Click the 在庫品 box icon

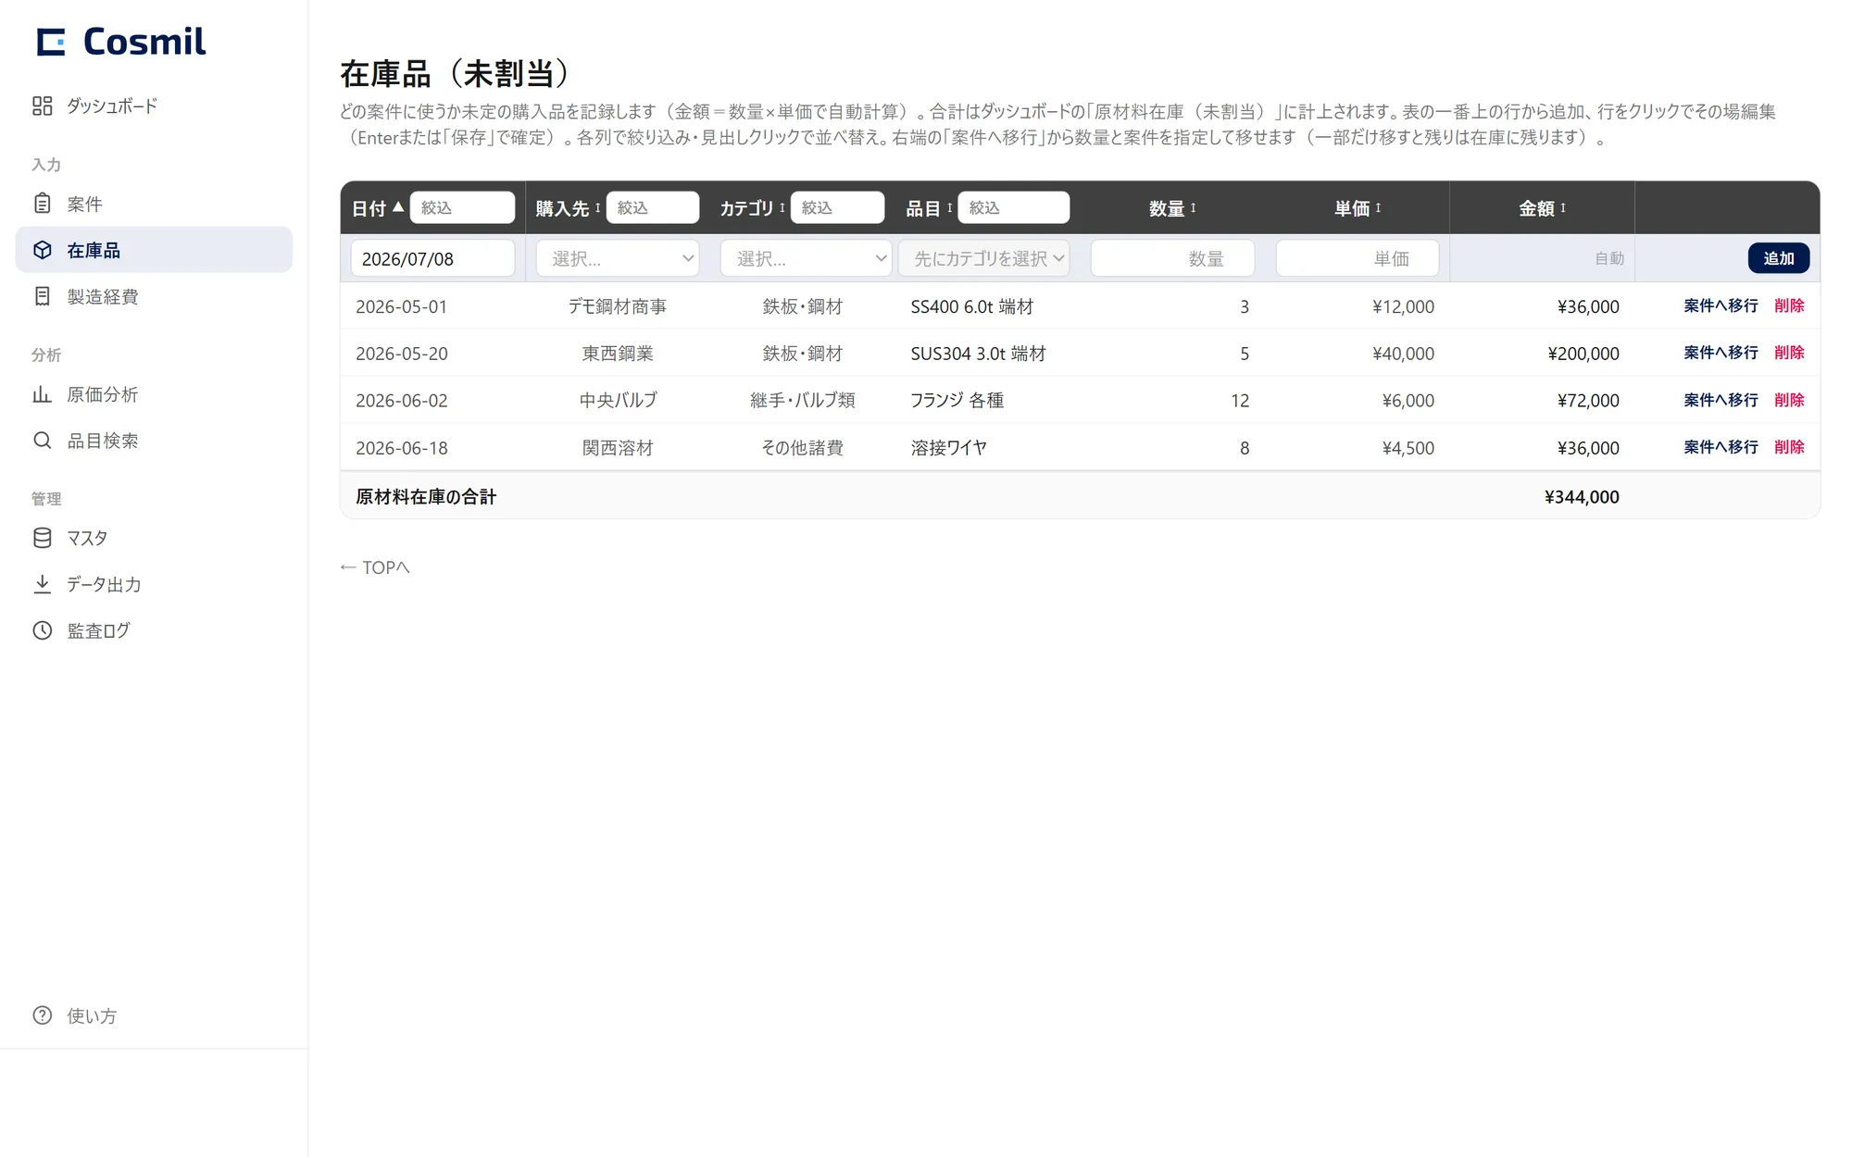pyautogui.click(x=42, y=250)
